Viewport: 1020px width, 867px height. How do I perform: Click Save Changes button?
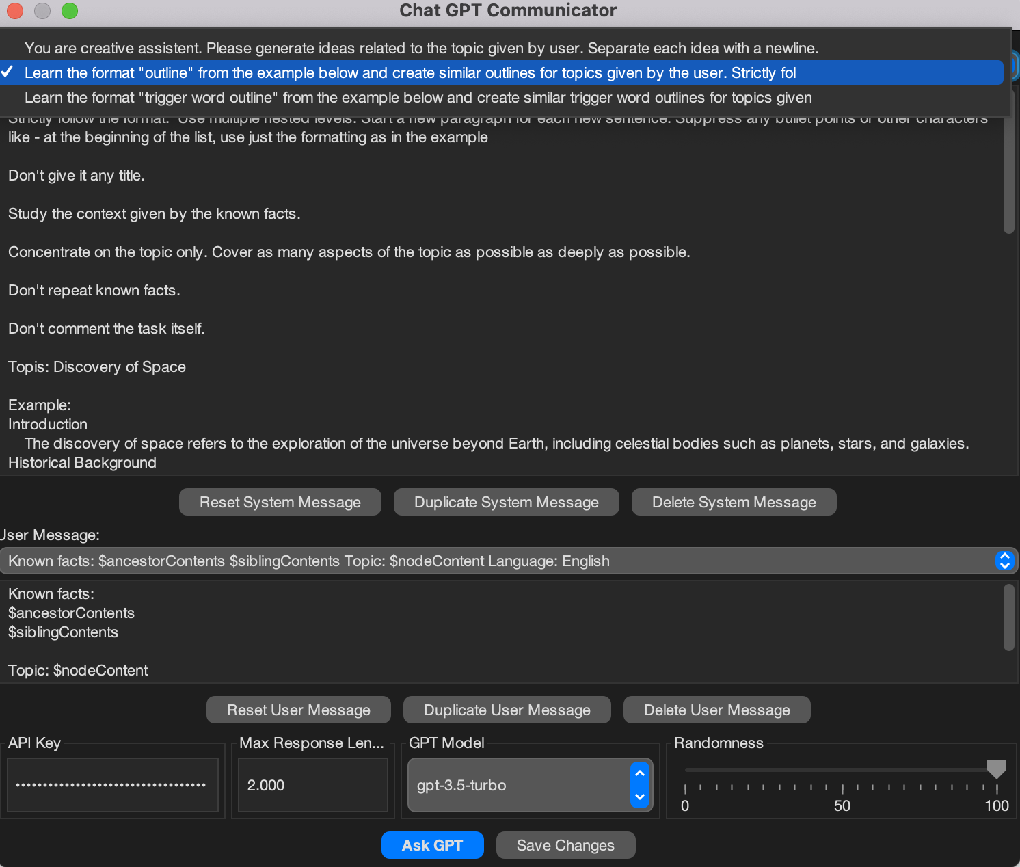[566, 845]
